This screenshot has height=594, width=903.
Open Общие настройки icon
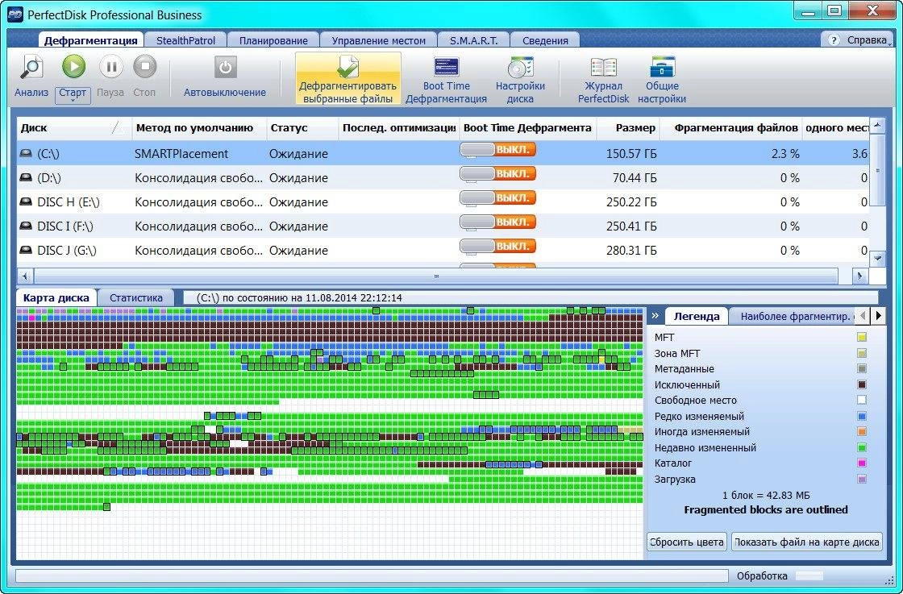[662, 67]
